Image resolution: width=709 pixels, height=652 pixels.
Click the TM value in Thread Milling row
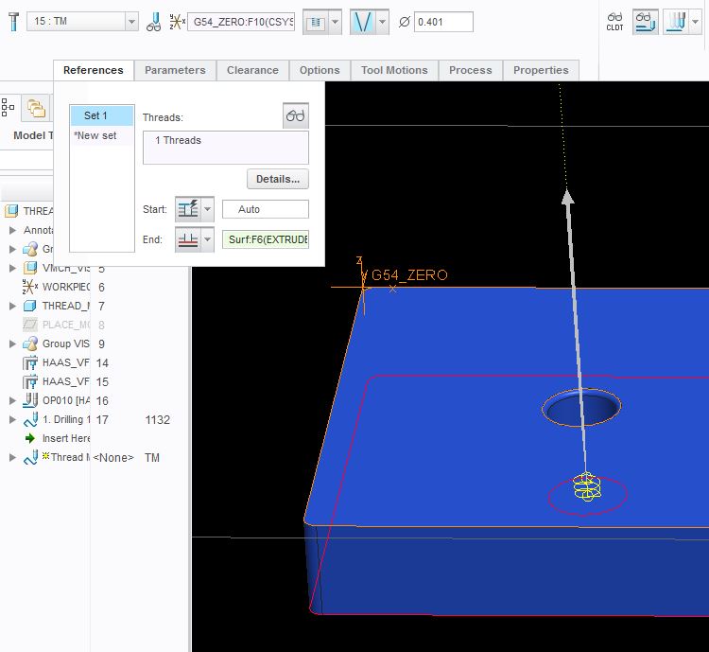coord(152,458)
